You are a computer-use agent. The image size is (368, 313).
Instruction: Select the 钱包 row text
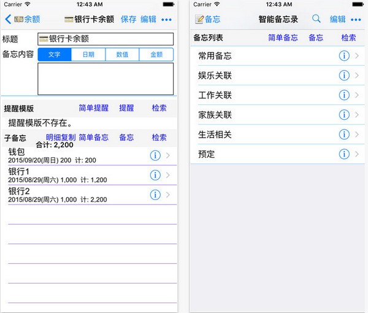52,156
